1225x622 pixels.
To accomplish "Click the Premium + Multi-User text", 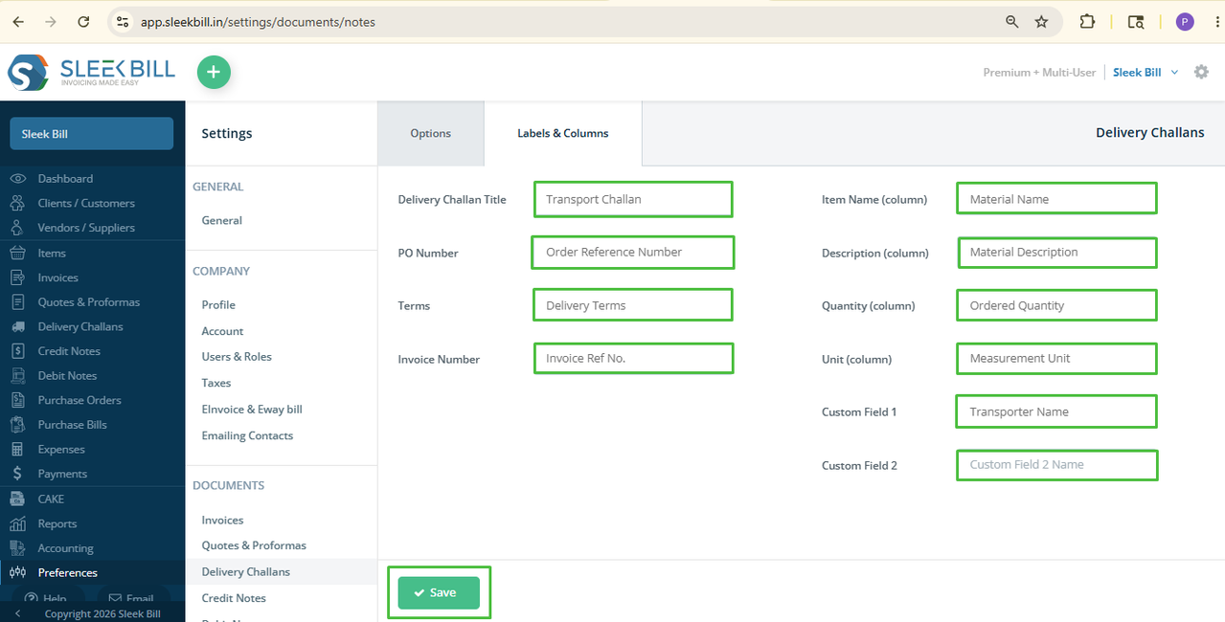I will click(1039, 72).
